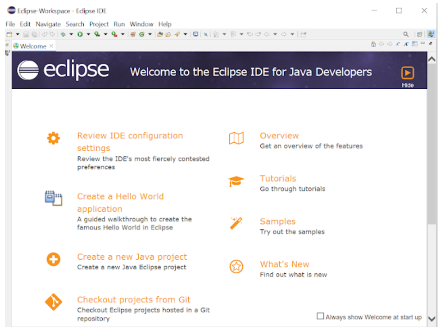Expand the External Tools dropdown arrow
This screenshot has height=330, width=441.
(123, 34)
